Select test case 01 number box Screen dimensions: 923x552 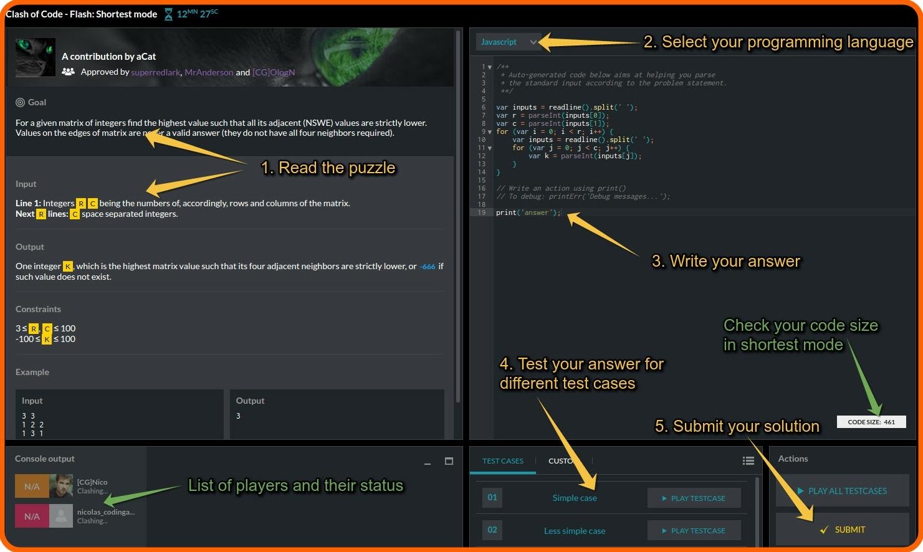click(x=492, y=497)
